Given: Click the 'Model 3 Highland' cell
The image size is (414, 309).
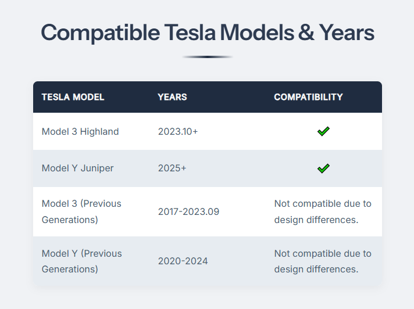Looking at the screenshot, I should (x=80, y=132).
